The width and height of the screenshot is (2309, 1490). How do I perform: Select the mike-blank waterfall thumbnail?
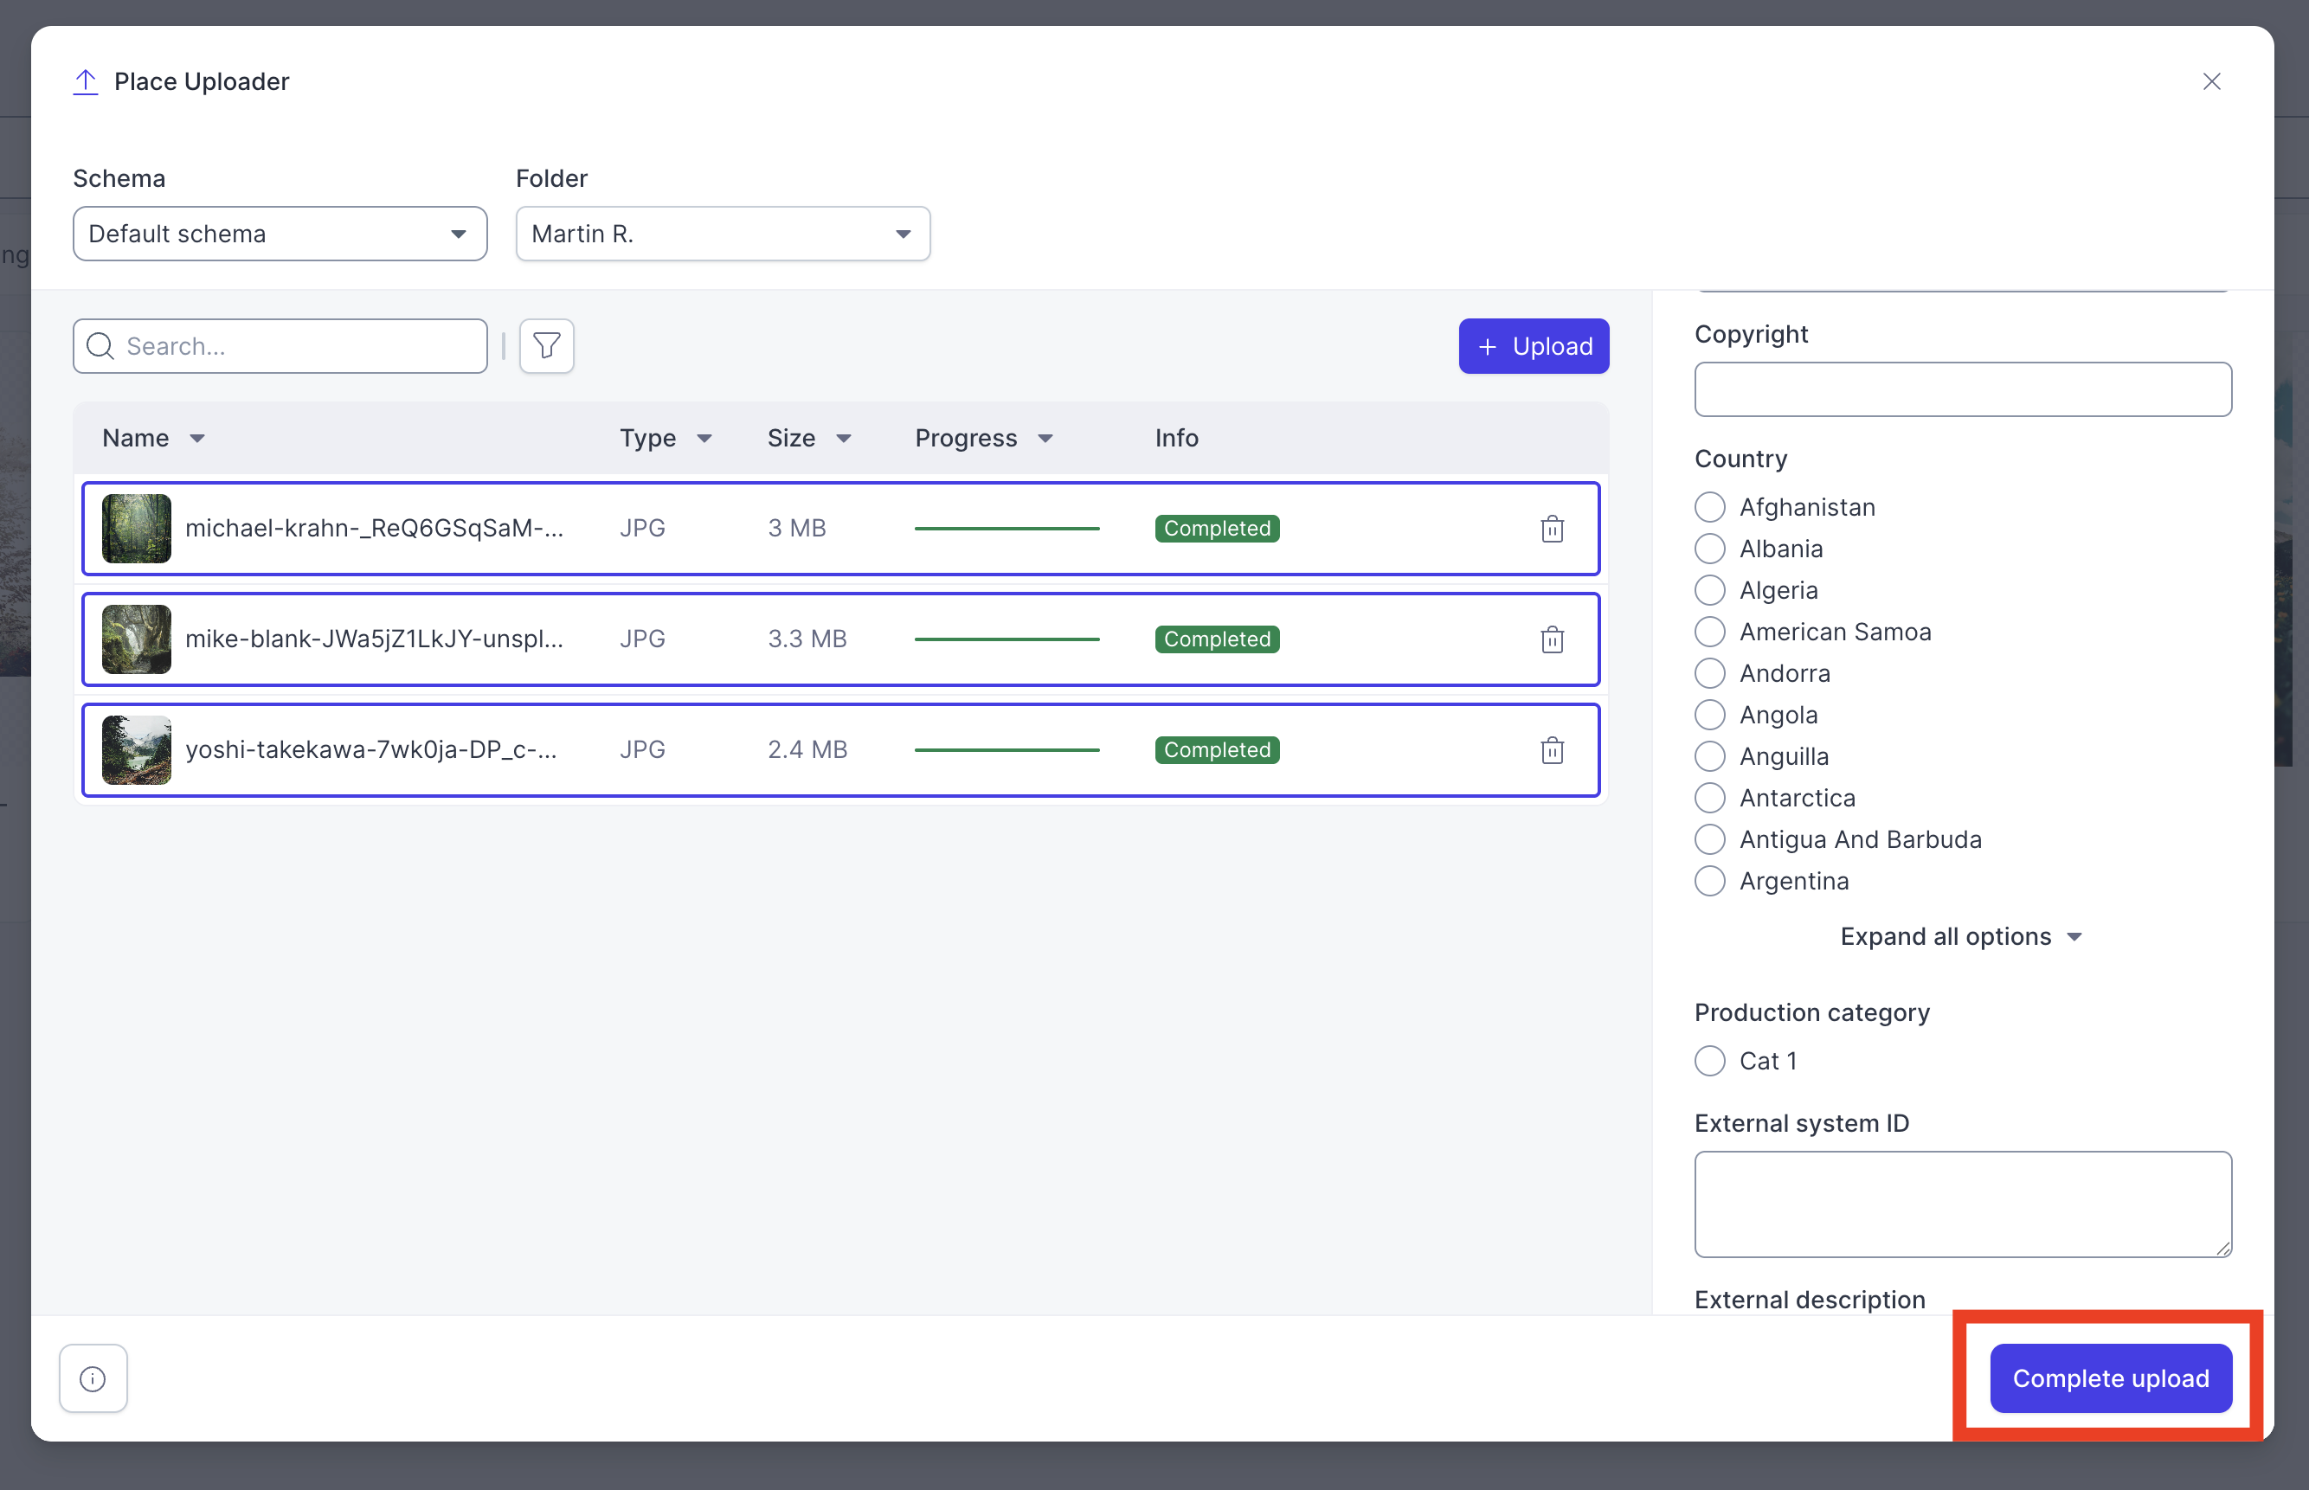[137, 639]
